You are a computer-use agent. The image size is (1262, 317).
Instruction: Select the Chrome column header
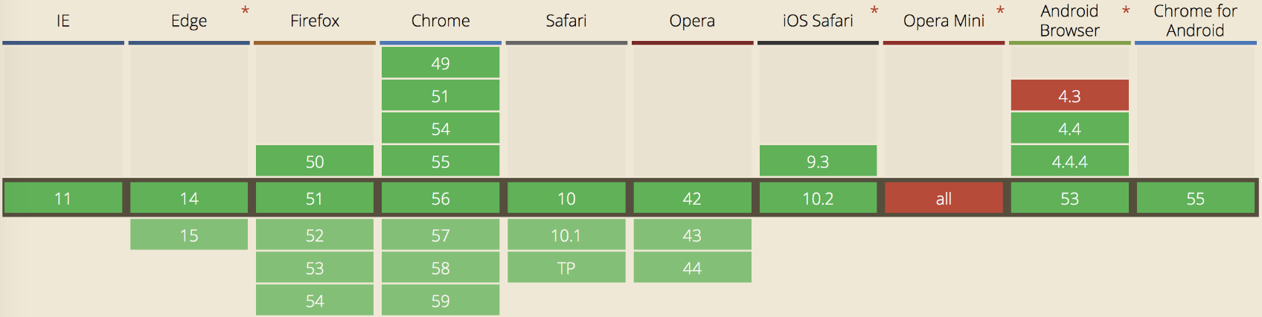tap(441, 21)
